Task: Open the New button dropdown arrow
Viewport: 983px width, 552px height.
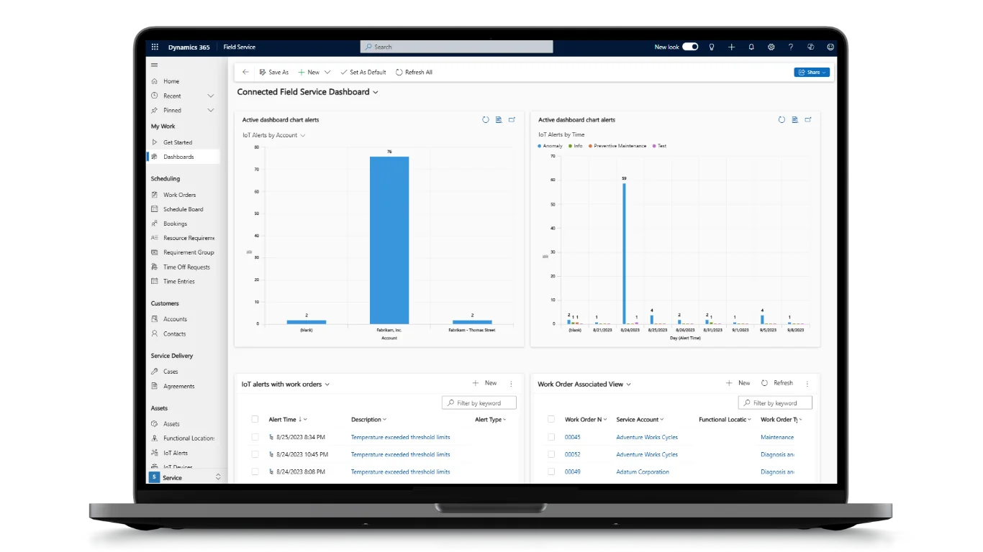Action: (x=327, y=72)
